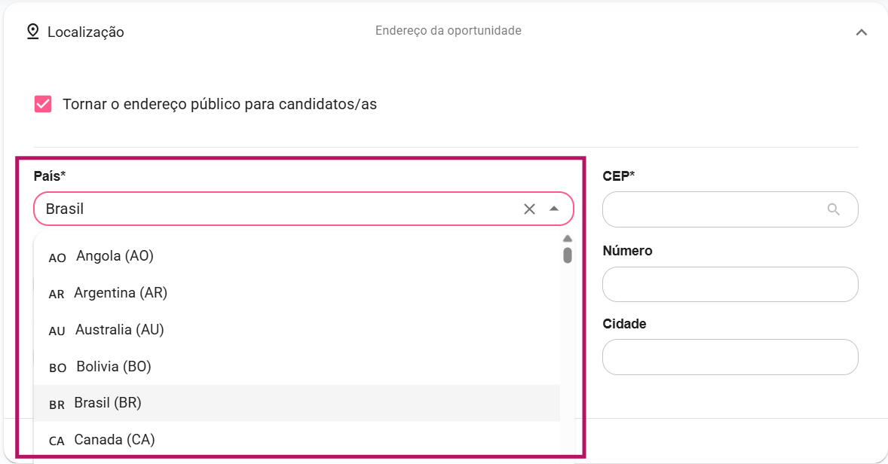Select Argentina (AR) from country list
This screenshot has height=464, width=888.
[x=121, y=293]
